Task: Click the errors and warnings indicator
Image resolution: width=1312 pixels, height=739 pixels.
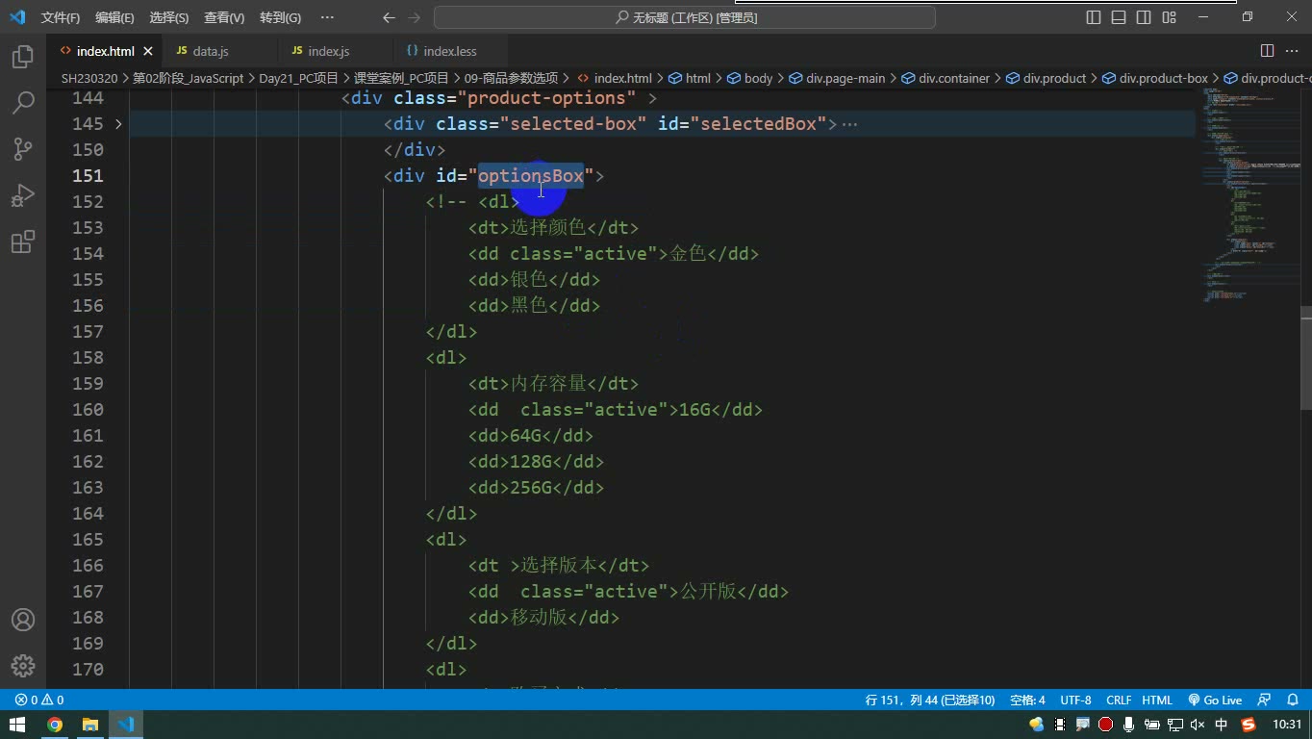Action: click(x=39, y=700)
